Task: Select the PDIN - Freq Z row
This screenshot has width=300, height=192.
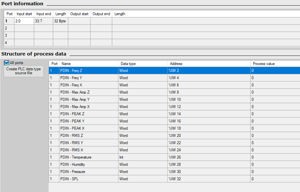Action: 174,70
